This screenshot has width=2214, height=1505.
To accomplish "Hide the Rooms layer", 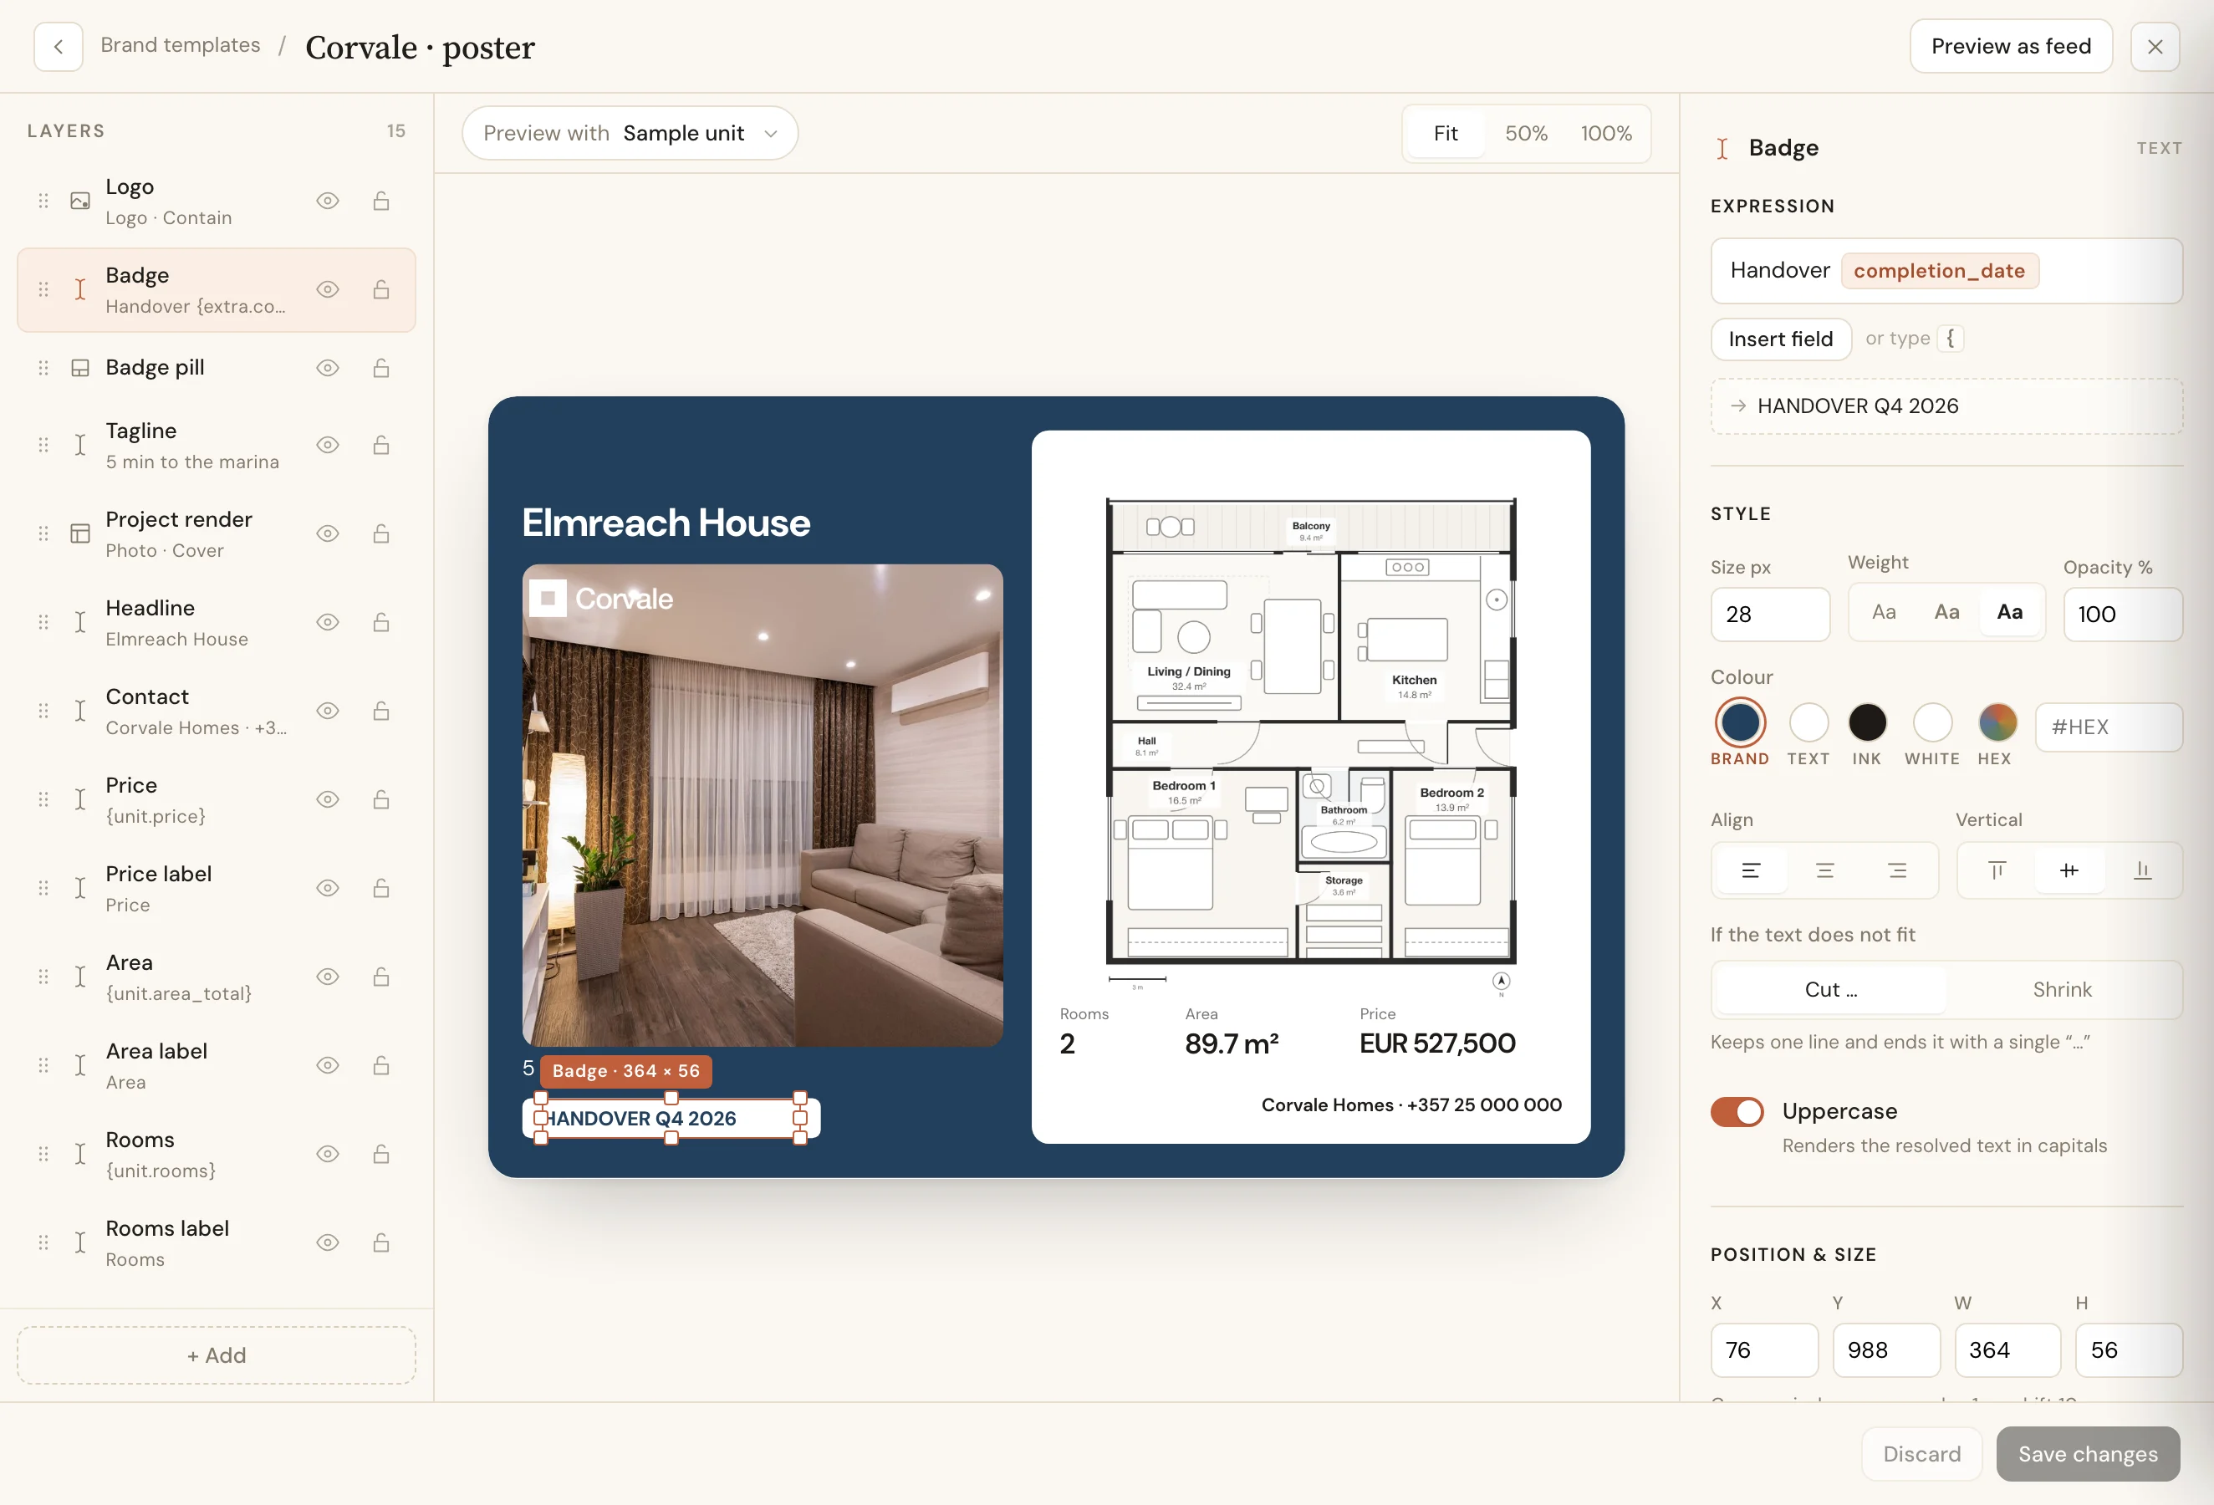I will click(x=328, y=1154).
